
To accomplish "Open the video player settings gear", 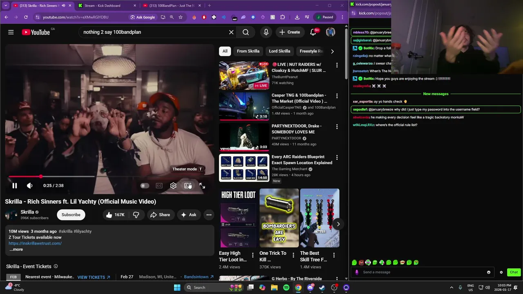I will coord(173,186).
